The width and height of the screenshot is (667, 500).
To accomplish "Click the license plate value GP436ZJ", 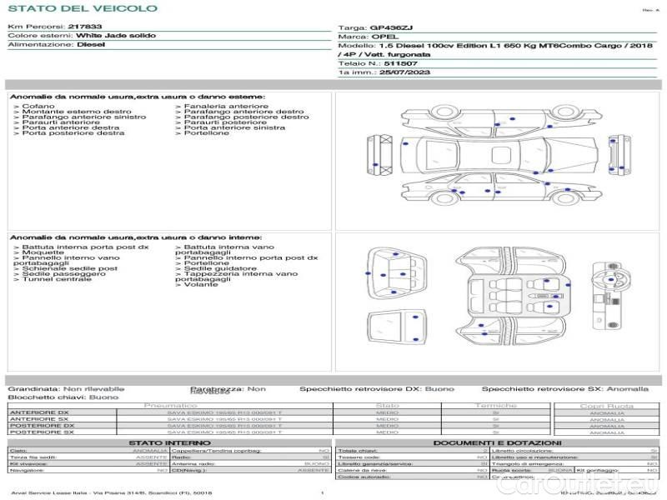I will click(x=391, y=27).
